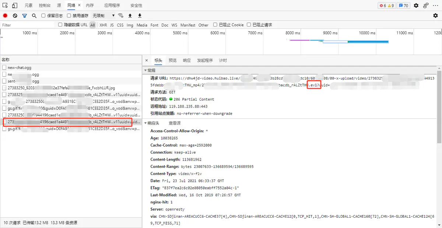Viewport: 442px width, 228px height.
Task: Open network search with magnifier icon
Action: [x=34, y=16]
